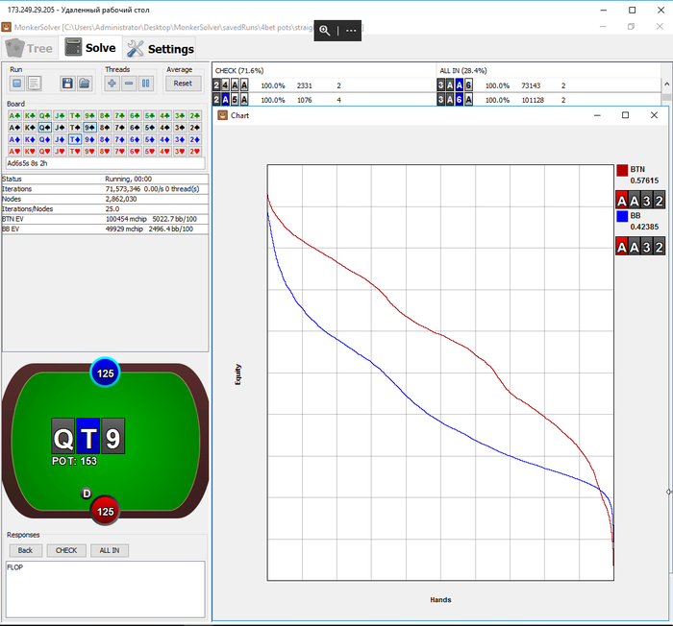The image size is (673, 626).
Task: Click the BTN red color swatch
Action: [x=622, y=170]
